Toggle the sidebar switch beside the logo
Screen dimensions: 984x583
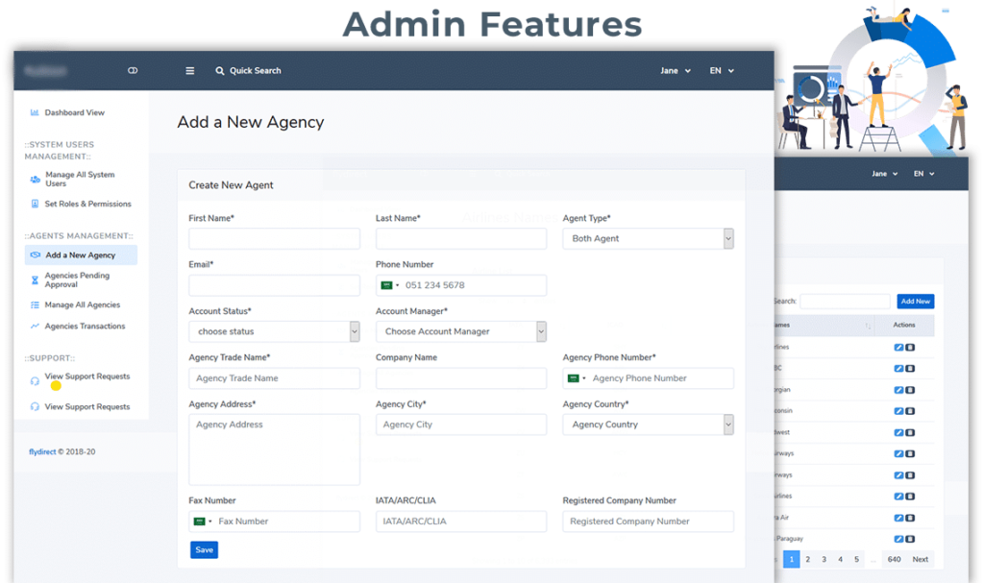coord(133,71)
